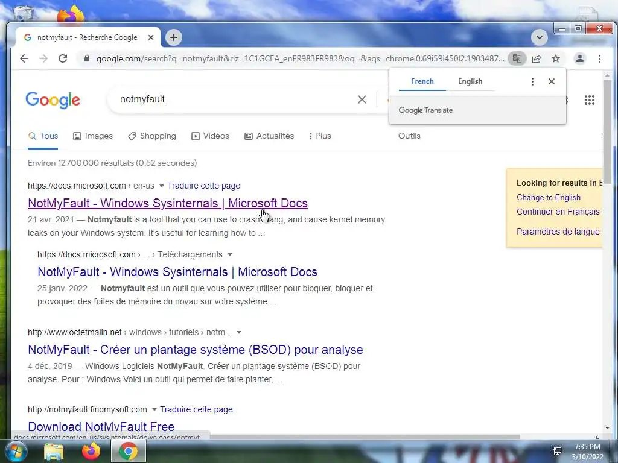Open Outils search tools
The width and height of the screenshot is (618, 463).
[x=409, y=136]
